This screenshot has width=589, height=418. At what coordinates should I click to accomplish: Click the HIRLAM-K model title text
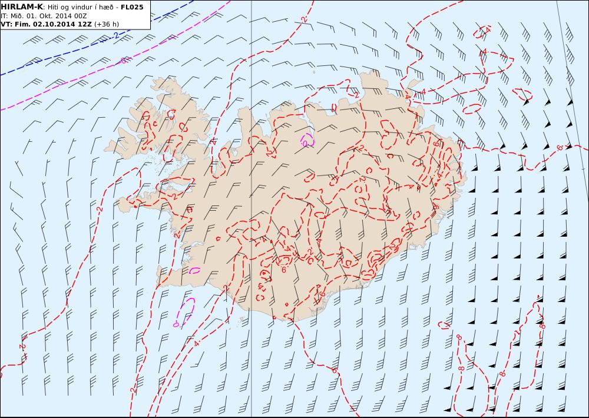tap(22, 7)
